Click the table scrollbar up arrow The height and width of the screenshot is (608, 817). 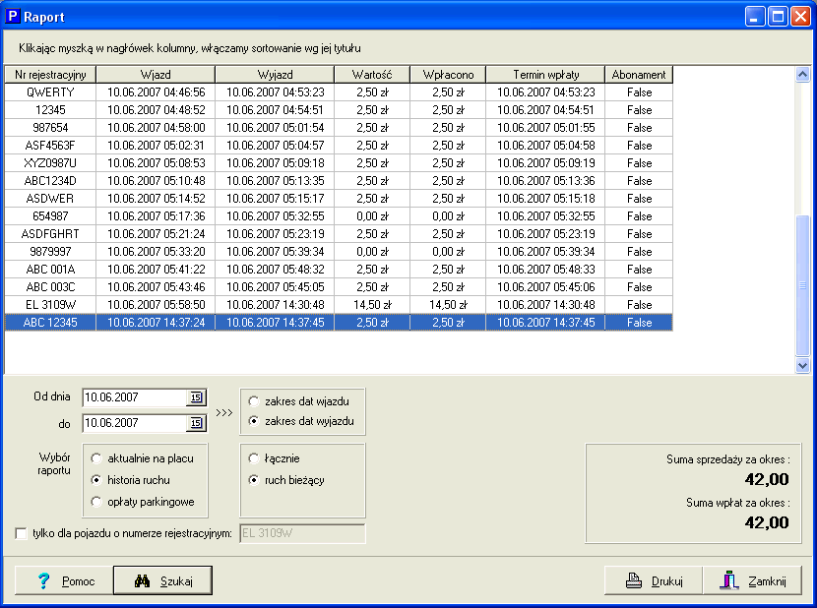[x=802, y=75]
